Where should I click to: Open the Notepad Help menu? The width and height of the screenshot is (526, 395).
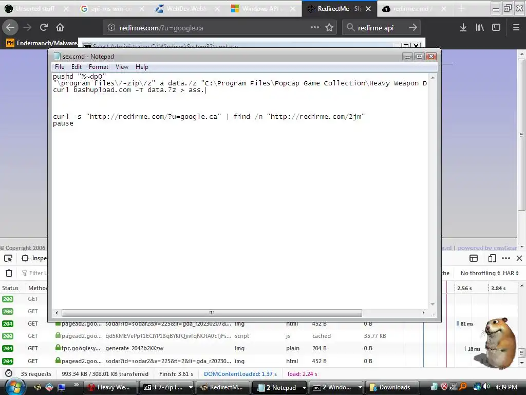click(142, 67)
